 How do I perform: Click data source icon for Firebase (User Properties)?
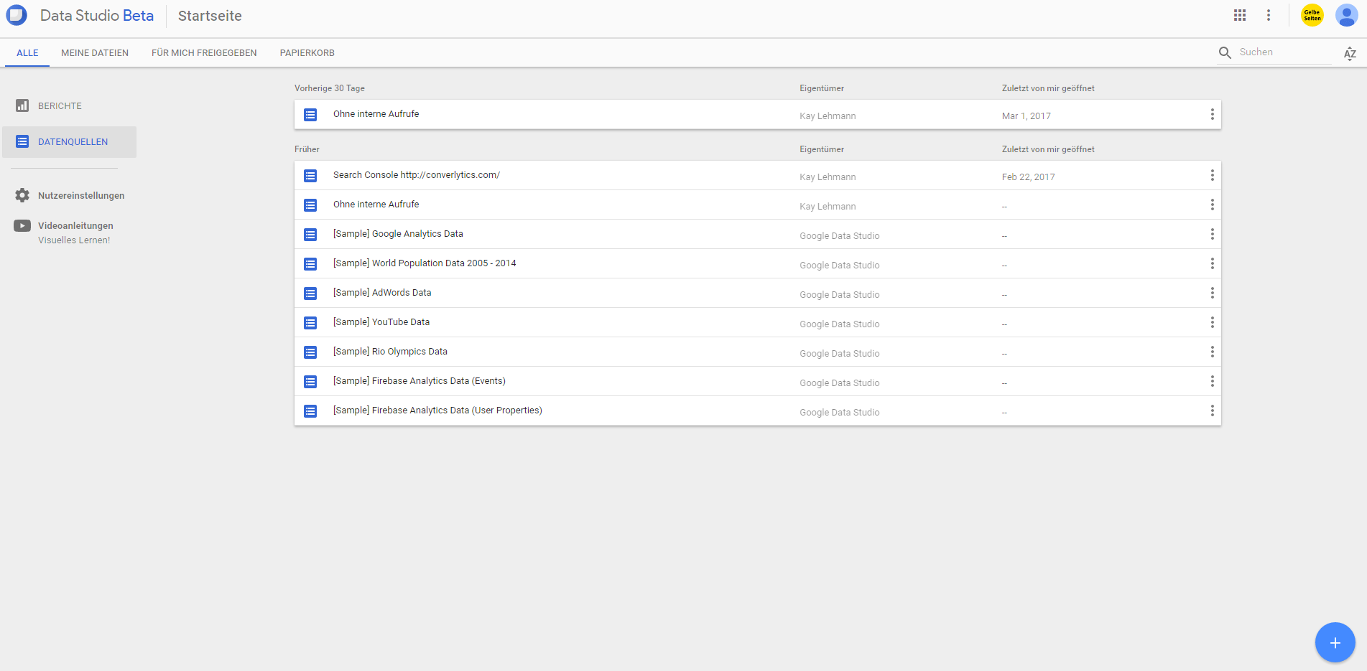(x=310, y=411)
